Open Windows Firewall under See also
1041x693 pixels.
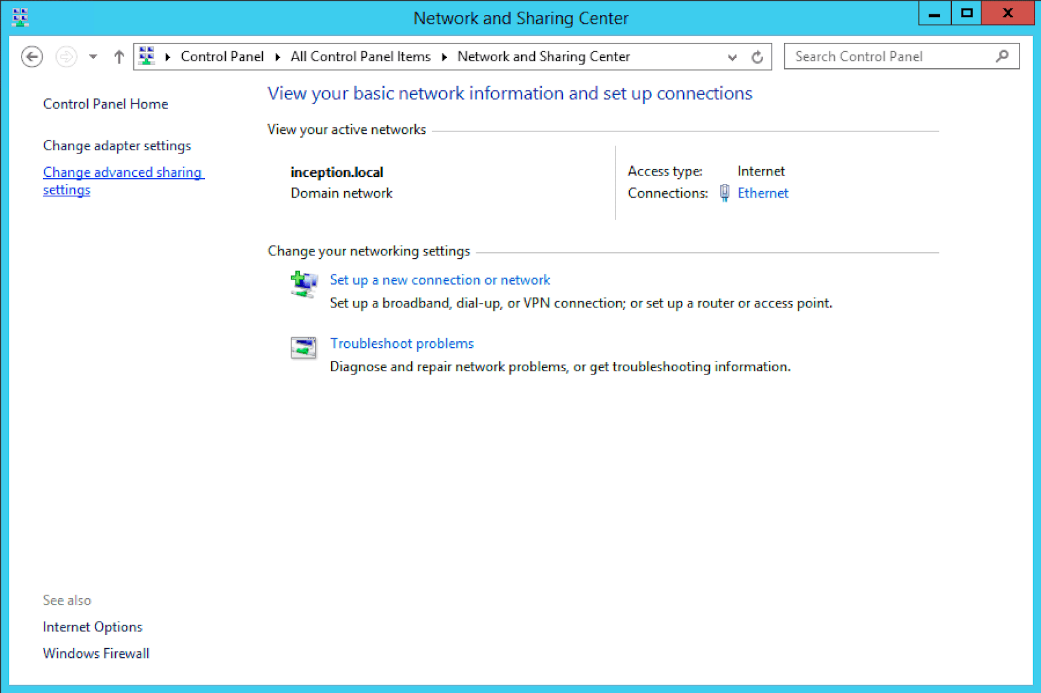[x=96, y=653]
